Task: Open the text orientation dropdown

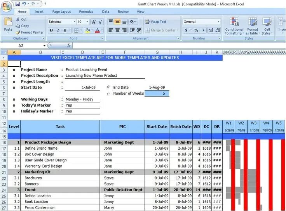Action: (133, 22)
